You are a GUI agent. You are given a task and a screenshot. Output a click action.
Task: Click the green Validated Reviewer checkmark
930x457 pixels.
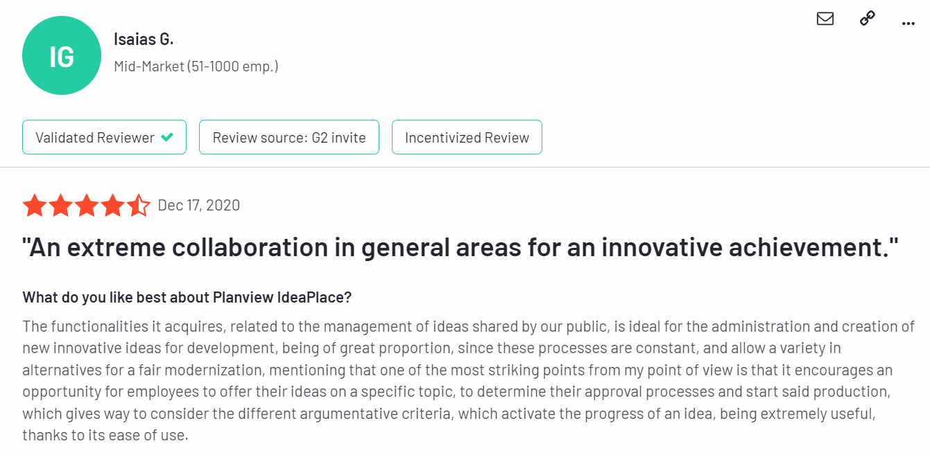(x=167, y=137)
